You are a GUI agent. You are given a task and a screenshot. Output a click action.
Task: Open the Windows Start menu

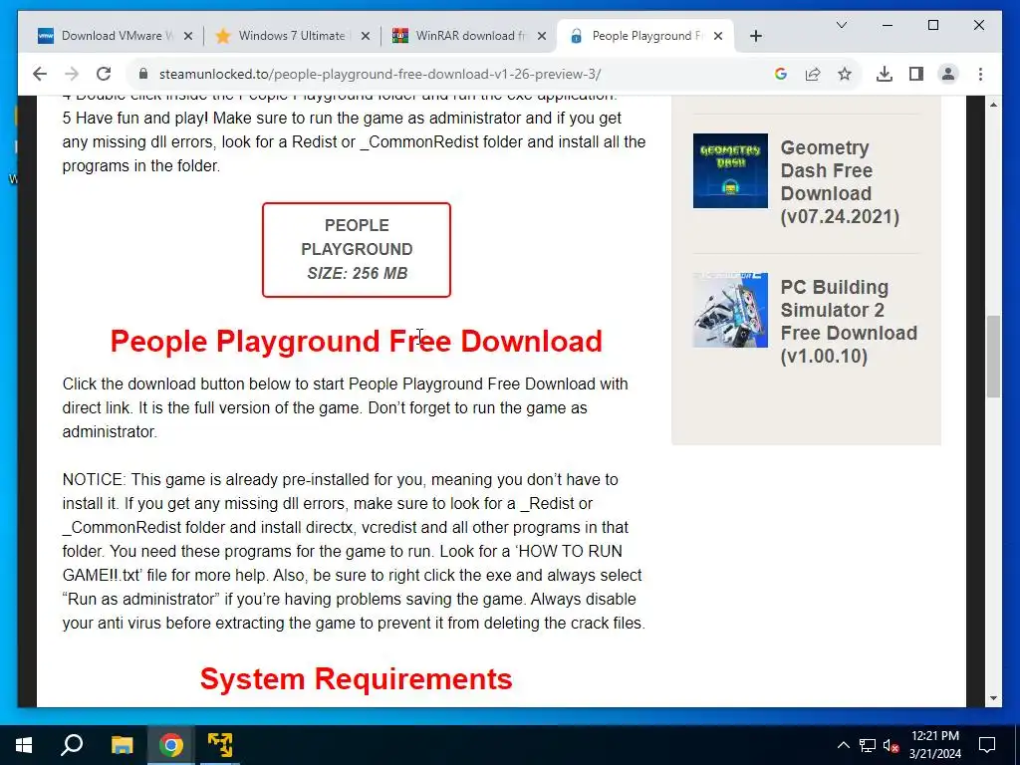(24, 745)
